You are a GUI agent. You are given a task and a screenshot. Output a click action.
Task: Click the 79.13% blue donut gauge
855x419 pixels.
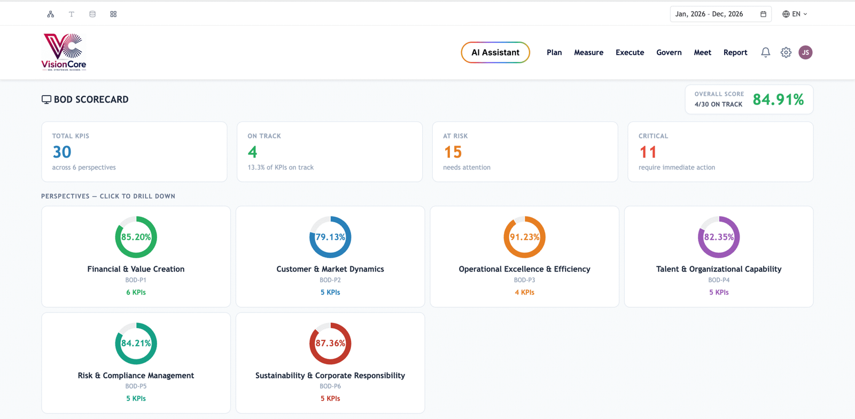pos(330,237)
